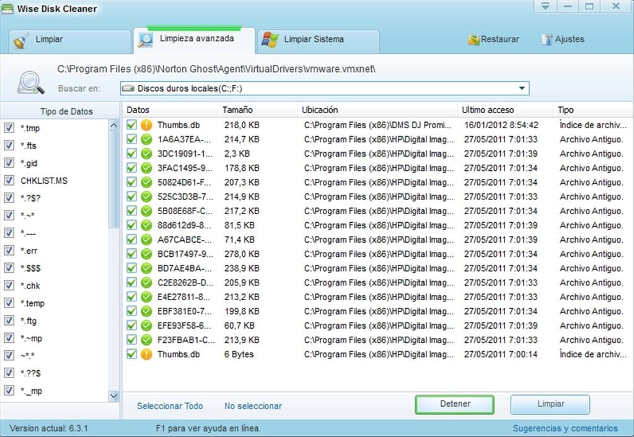Uncheck the *.err data type
The image size is (634, 437).
pos(9,251)
